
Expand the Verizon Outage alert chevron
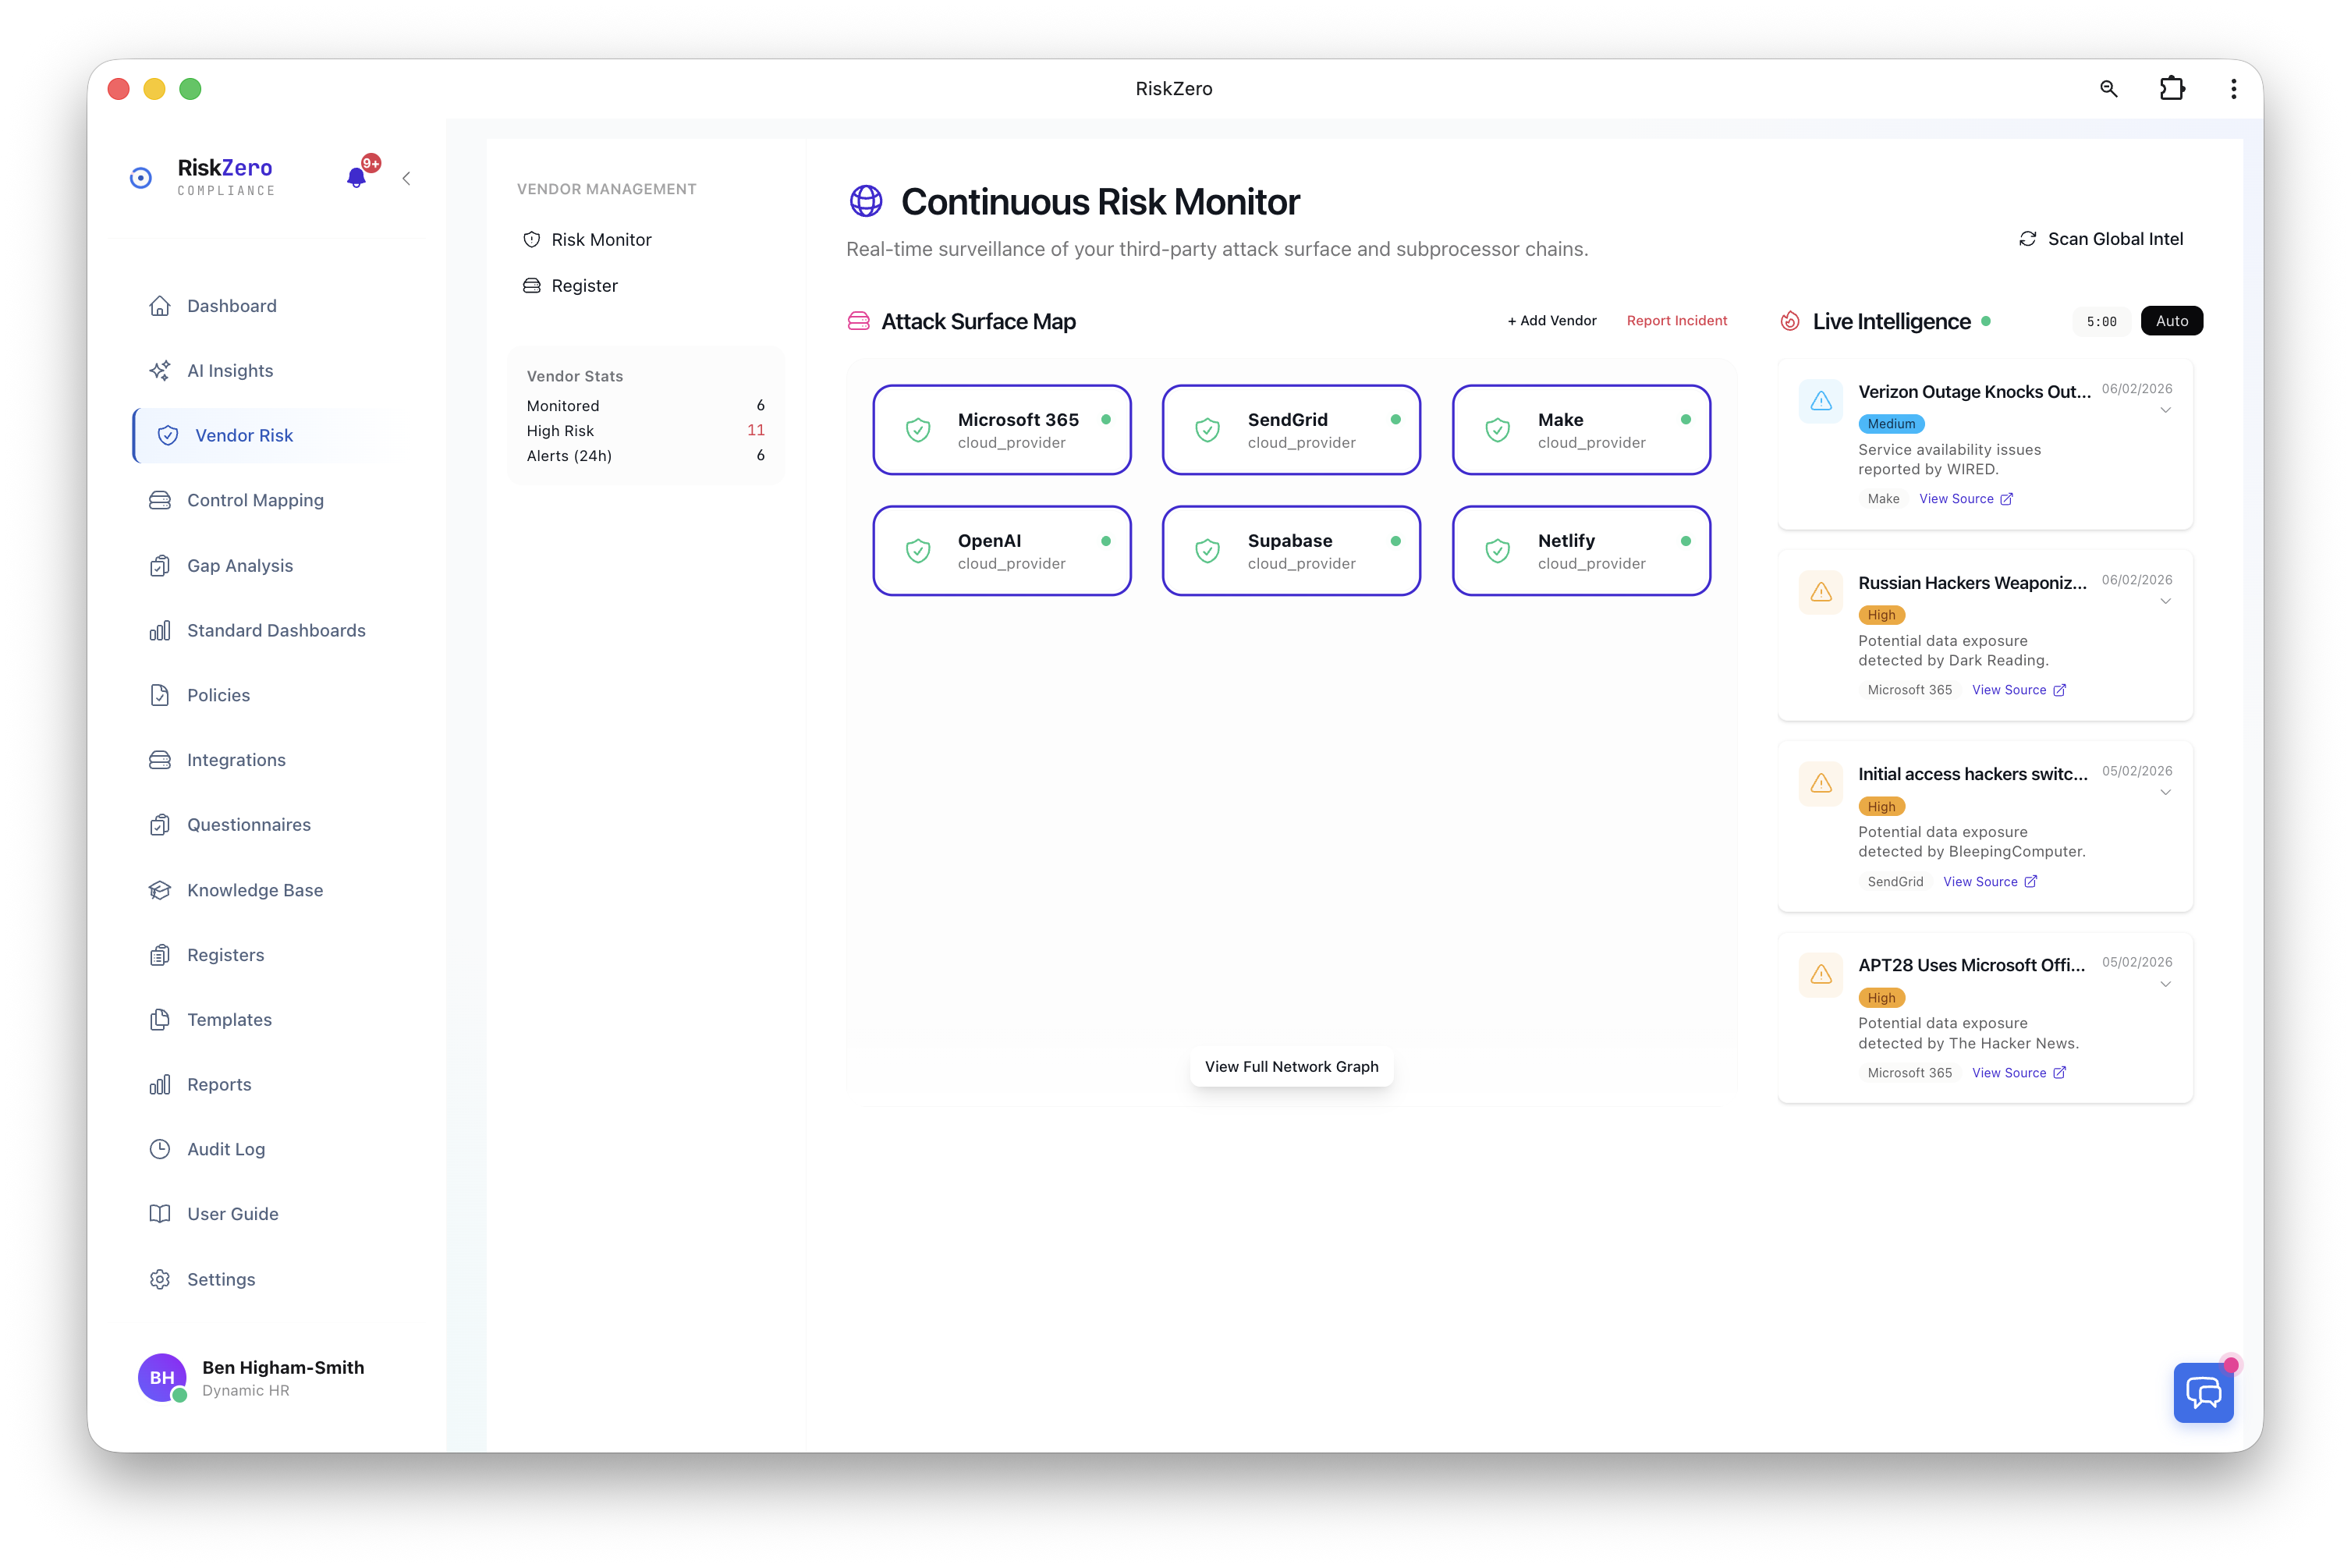[x=2165, y=410]
